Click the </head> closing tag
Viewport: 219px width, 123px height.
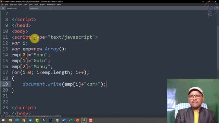[21, 25]
